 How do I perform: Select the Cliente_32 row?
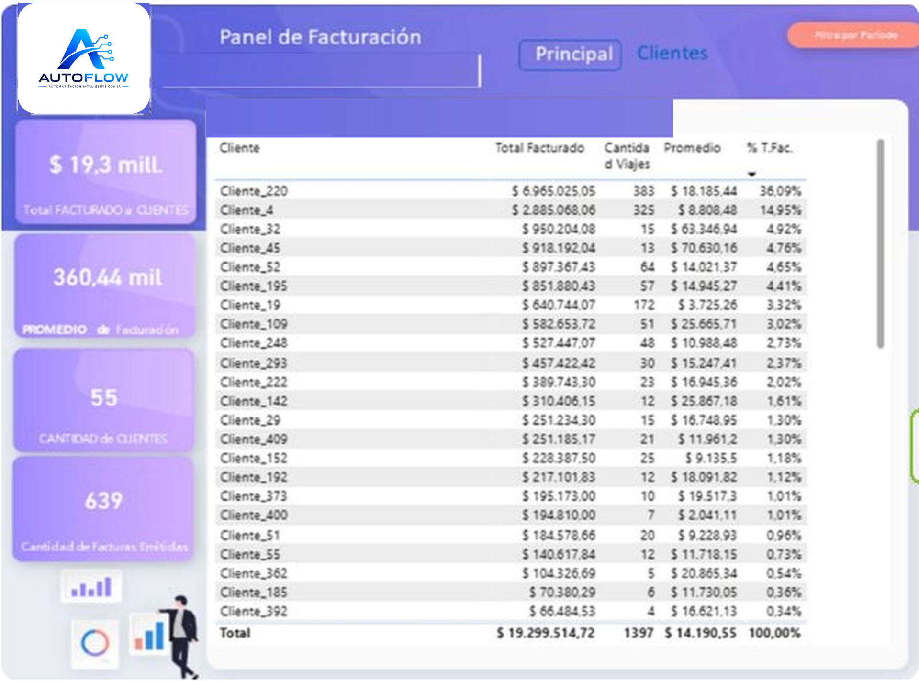(x=511, y=229)
